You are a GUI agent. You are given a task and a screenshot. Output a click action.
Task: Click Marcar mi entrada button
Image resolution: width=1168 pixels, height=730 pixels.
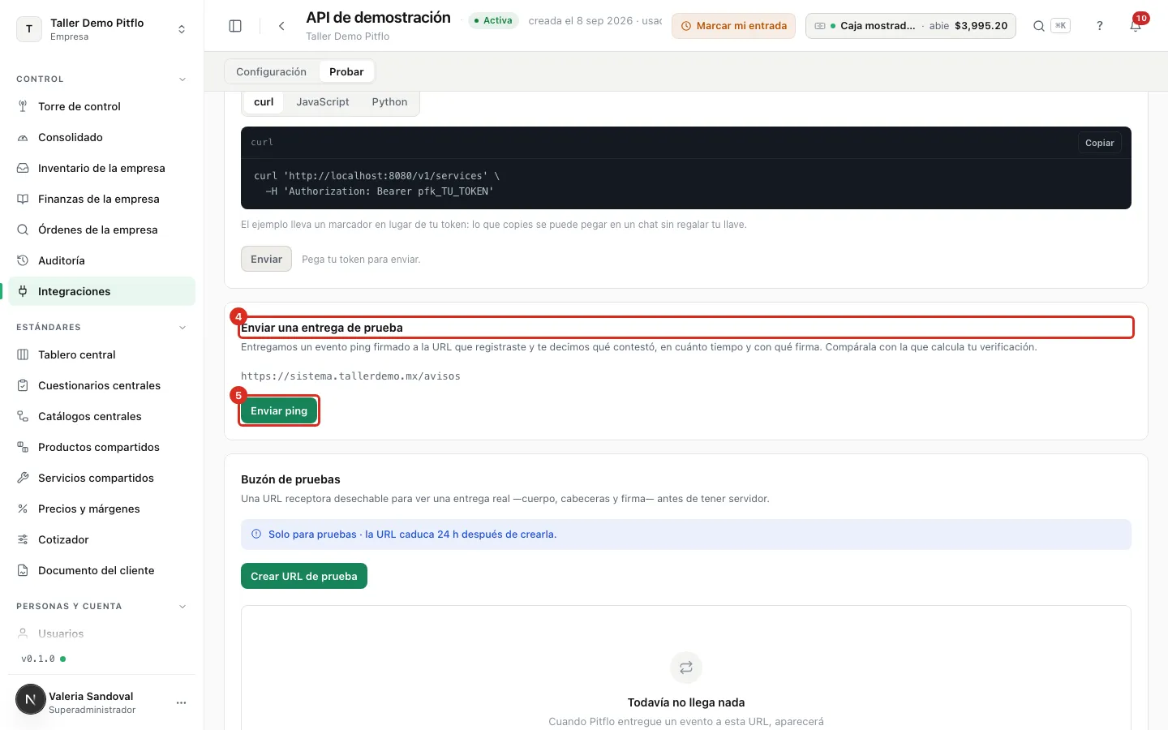point(733,26)
